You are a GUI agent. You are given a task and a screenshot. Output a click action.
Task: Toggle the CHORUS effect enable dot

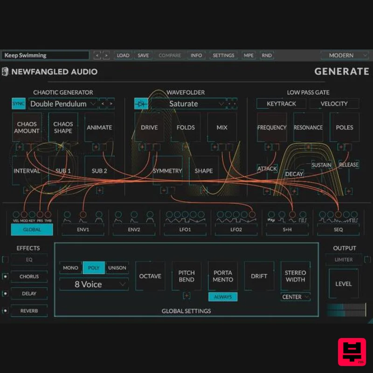[5, 276]
